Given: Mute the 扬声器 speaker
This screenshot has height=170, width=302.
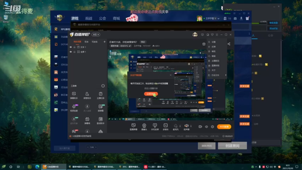Looking at the screenshot, I should point(186,126).
